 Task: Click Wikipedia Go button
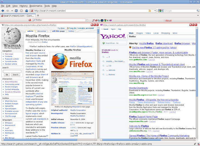7,75
